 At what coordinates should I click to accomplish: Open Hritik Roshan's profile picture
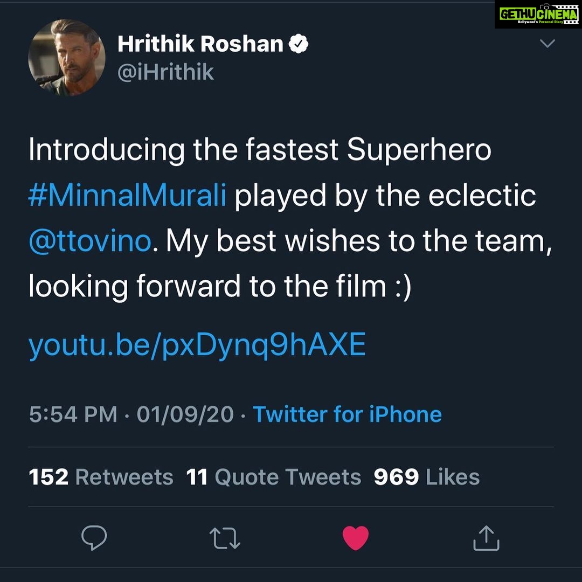click(x=67, y=58)
